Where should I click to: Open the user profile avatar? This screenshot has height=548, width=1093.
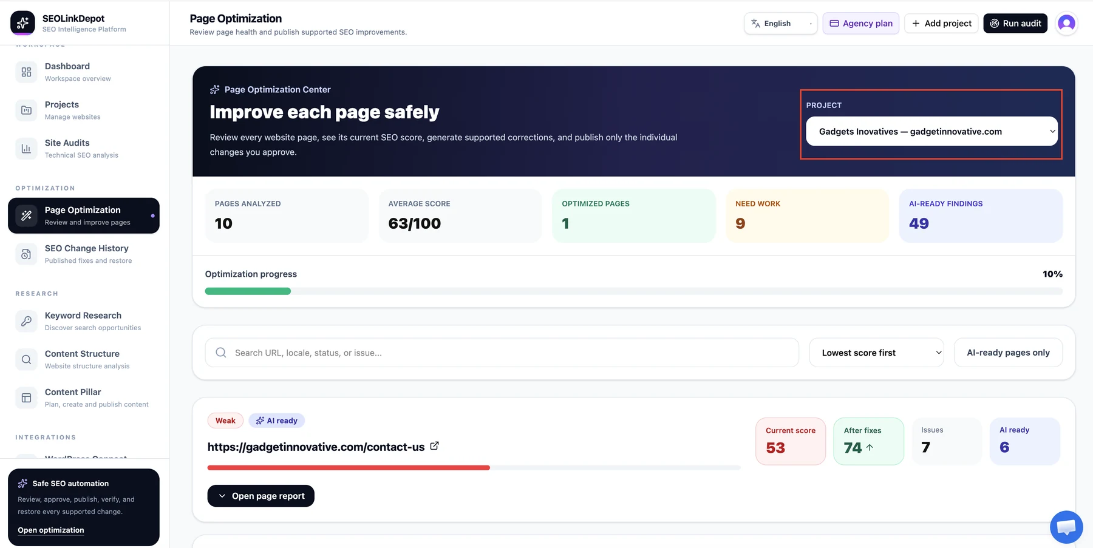tap(1066, 23)
